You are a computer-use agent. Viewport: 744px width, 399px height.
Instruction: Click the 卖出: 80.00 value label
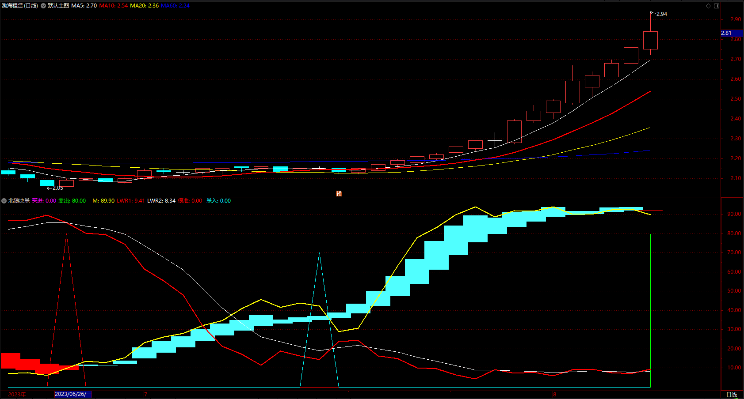(x=72, y=201)
